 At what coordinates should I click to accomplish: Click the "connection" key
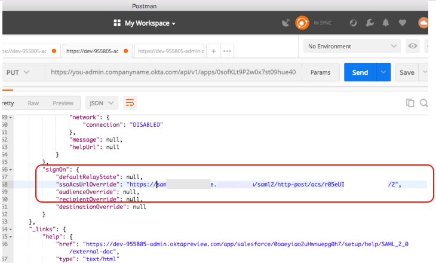[103, 125]
